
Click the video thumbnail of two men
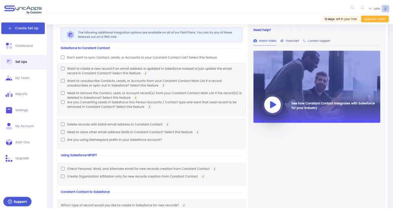click(x=316, y=87)
